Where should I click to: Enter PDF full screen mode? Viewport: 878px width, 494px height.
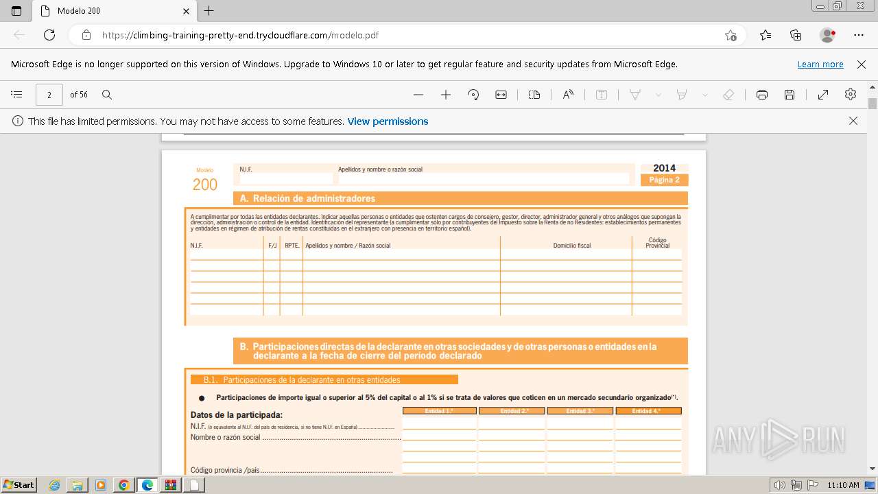tap(823, 95)
